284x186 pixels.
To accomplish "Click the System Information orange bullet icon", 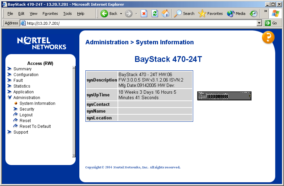I will [16, 103].
